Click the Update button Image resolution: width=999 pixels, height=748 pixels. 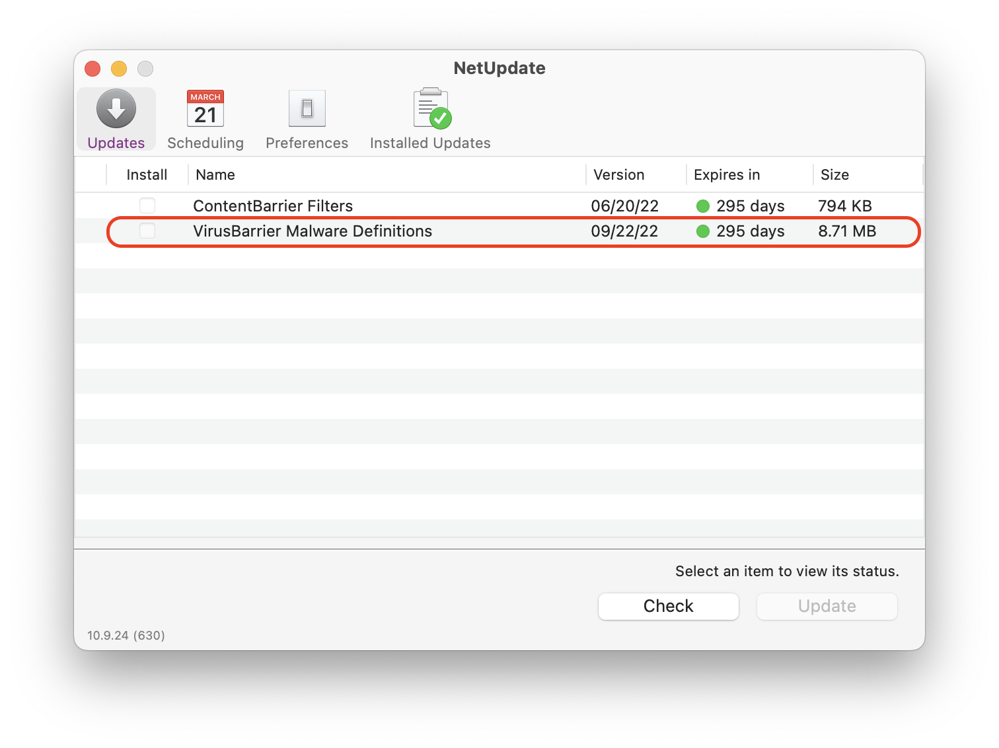click(x=827, y=607)
